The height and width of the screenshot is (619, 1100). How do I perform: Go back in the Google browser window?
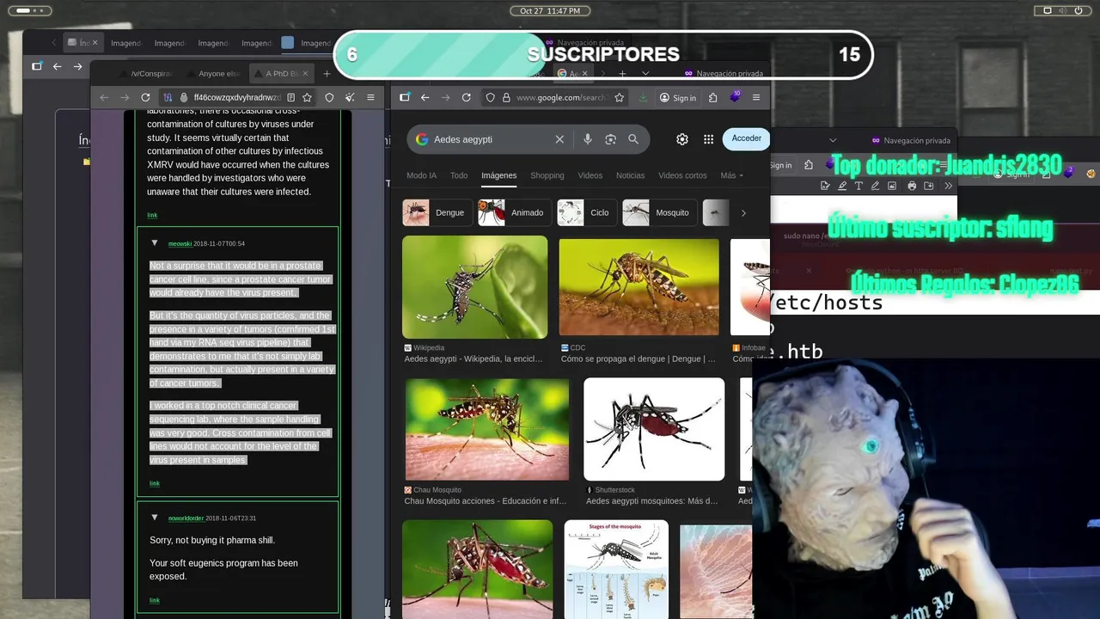[425, 98]
